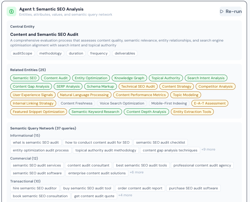Click the Entity Extraction Tools tag
Image resolution: width=250 pixels, height=202 pixels.
[192, 112]
